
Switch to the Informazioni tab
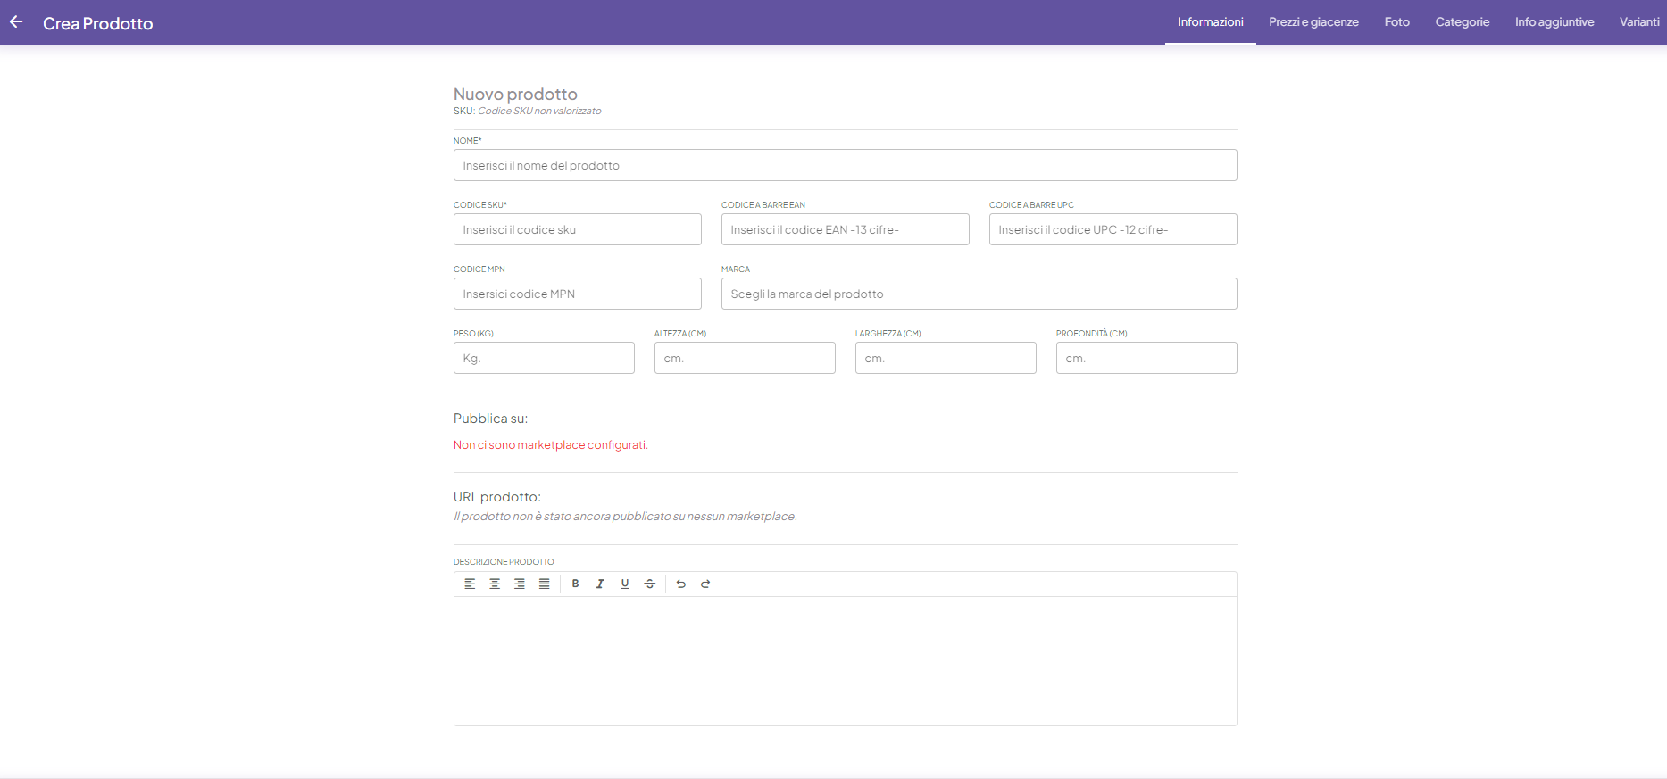(x=1211, y=22)
